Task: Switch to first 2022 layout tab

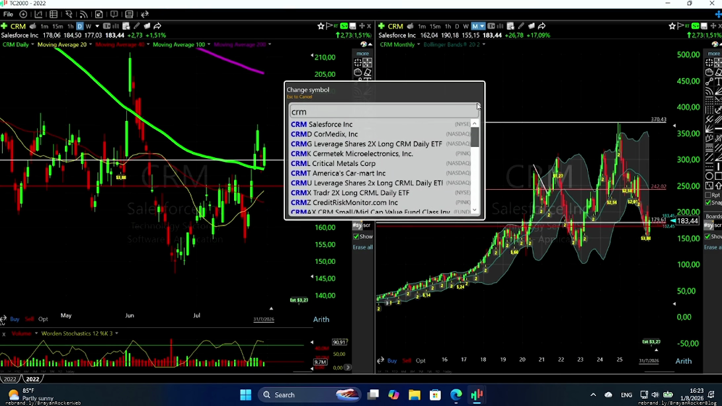Action: [x=10, y=380]
